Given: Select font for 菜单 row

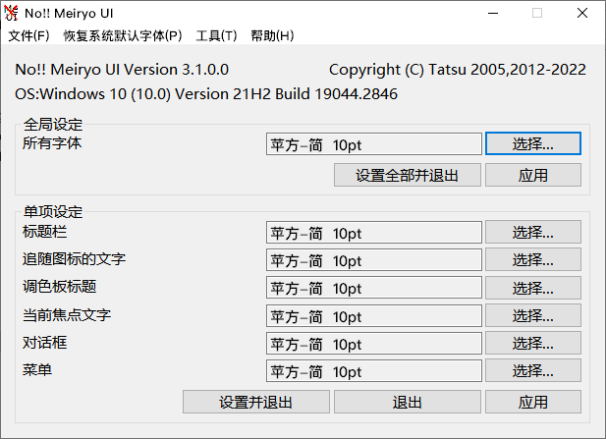Looking at the screenshot, I should [x=533, y=370].
